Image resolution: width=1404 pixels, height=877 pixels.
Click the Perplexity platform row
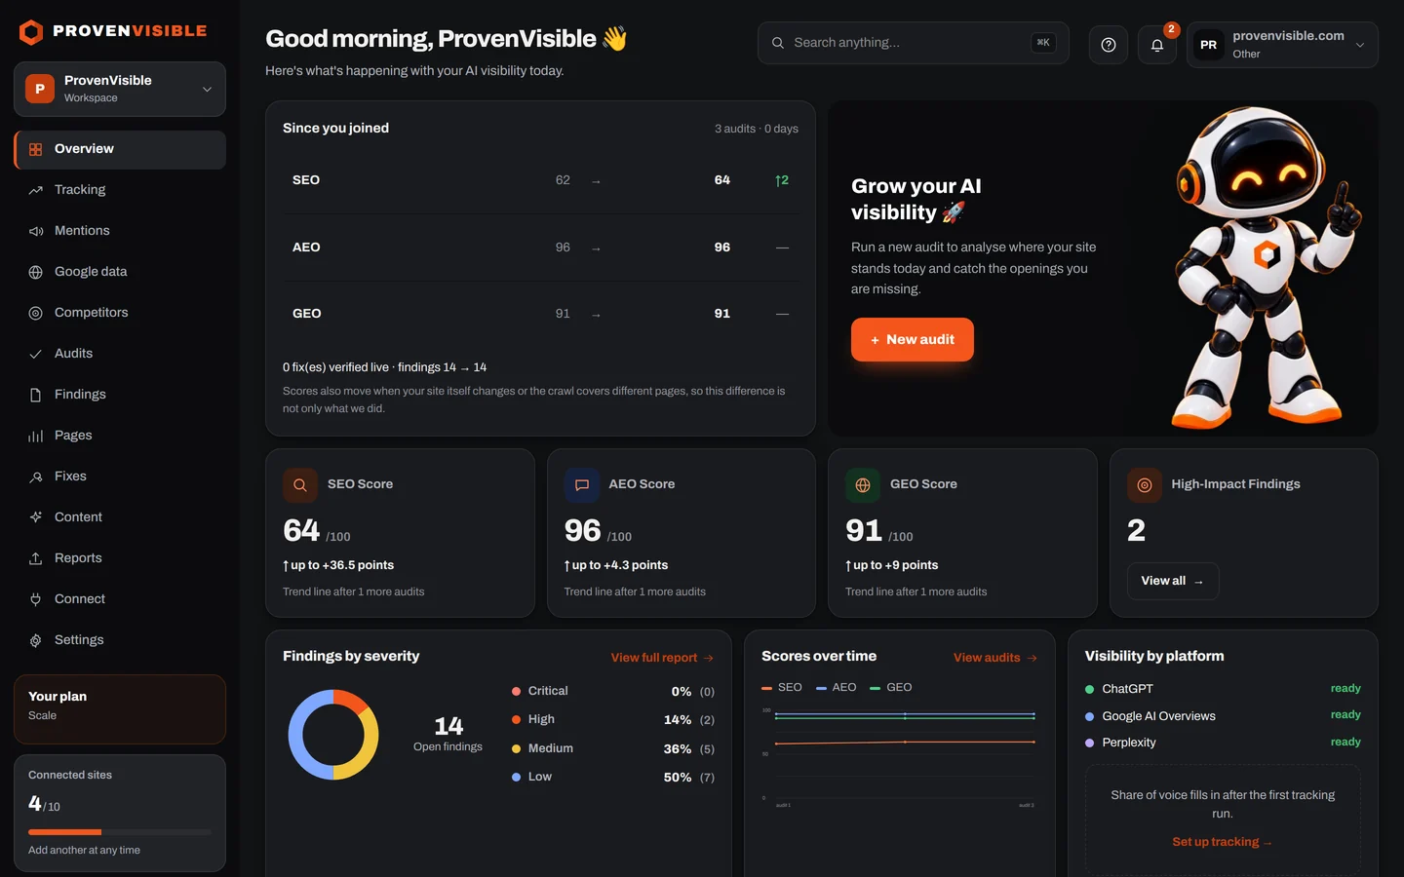[x=1223, y=743]
